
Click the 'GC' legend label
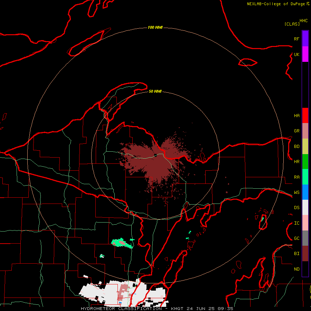(x=296, y=238)
